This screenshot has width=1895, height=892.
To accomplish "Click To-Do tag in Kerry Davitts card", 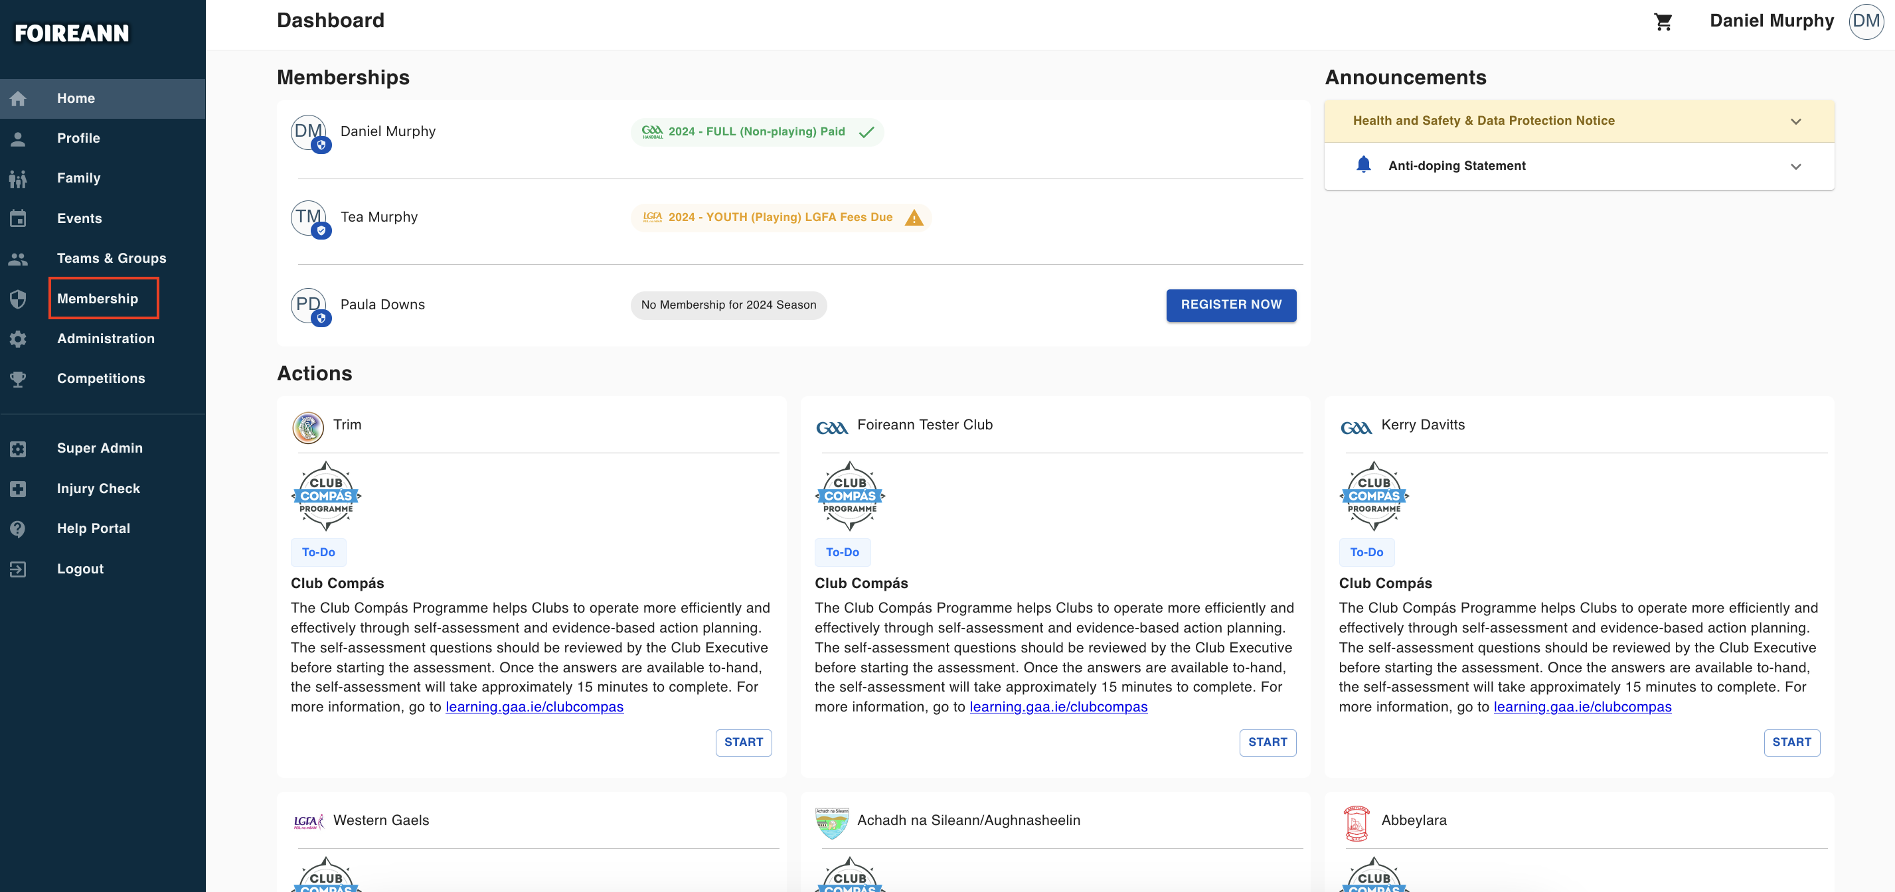I will [x=1366, y=553].
